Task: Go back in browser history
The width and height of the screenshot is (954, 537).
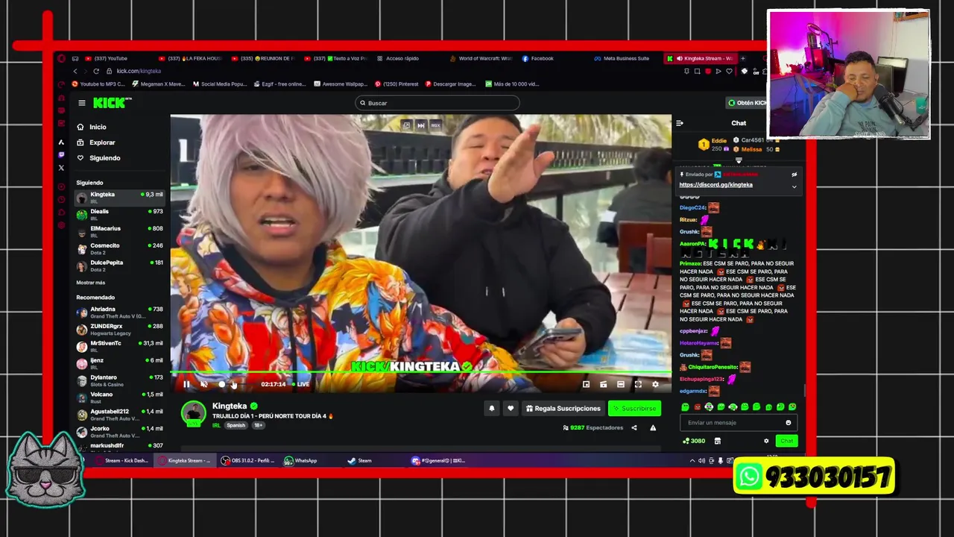Action: 75,71
